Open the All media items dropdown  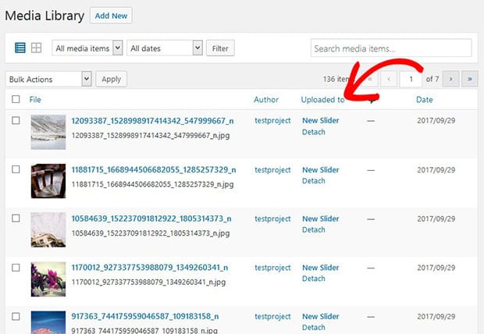coord(87,48)
